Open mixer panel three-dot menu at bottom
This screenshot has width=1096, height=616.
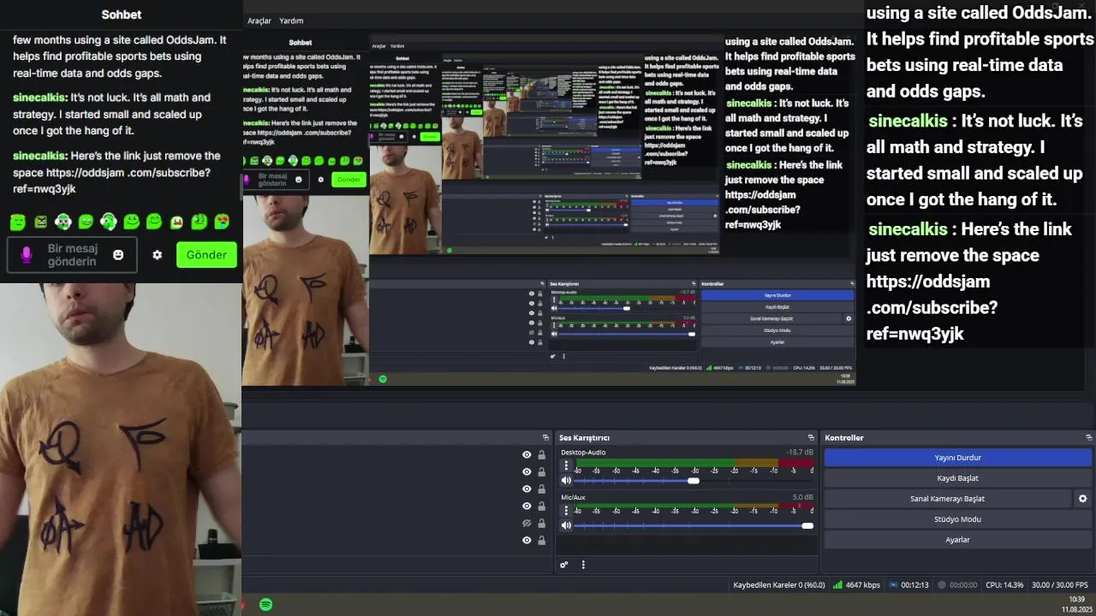click(x=583, y=565)
